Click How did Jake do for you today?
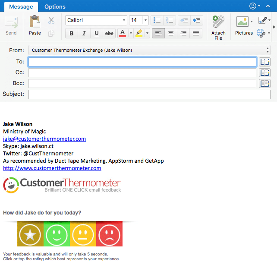The width and height of the screenshot is (277, 265). (42, 212)
